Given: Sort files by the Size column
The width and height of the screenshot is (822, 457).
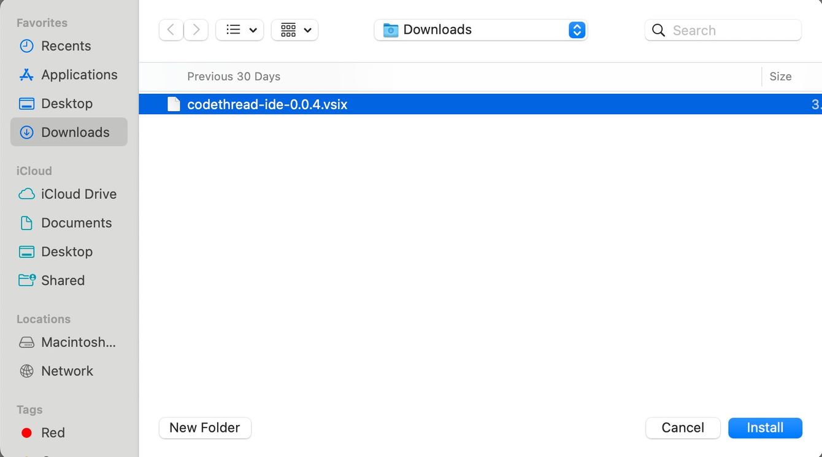Looking at the screenshot, I should click(780, 77).
